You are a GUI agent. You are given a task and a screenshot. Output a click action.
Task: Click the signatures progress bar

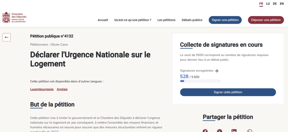point(200,81)
